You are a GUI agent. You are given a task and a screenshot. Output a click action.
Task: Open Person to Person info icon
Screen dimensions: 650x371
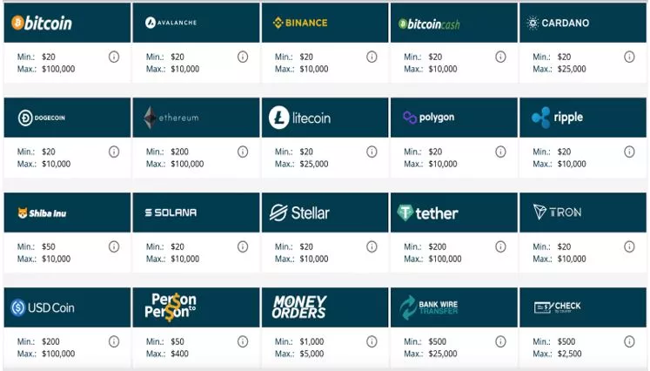click(x=243, y=341)
